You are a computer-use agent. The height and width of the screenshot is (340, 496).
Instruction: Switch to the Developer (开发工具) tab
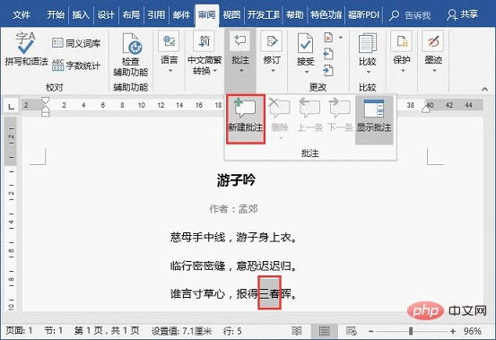[x=263, y=14]
